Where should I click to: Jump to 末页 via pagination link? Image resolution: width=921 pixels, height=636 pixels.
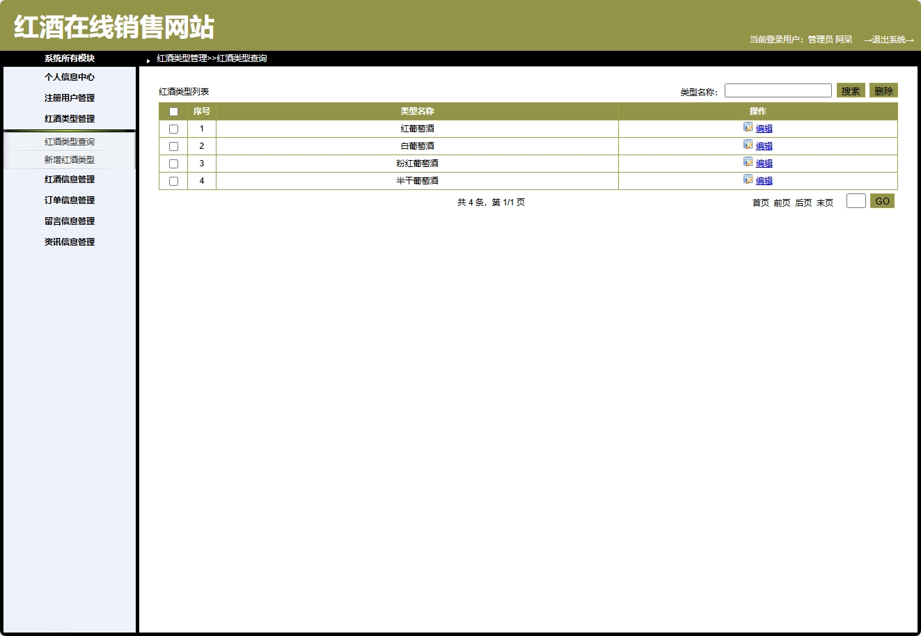click(x=824, y=203)
